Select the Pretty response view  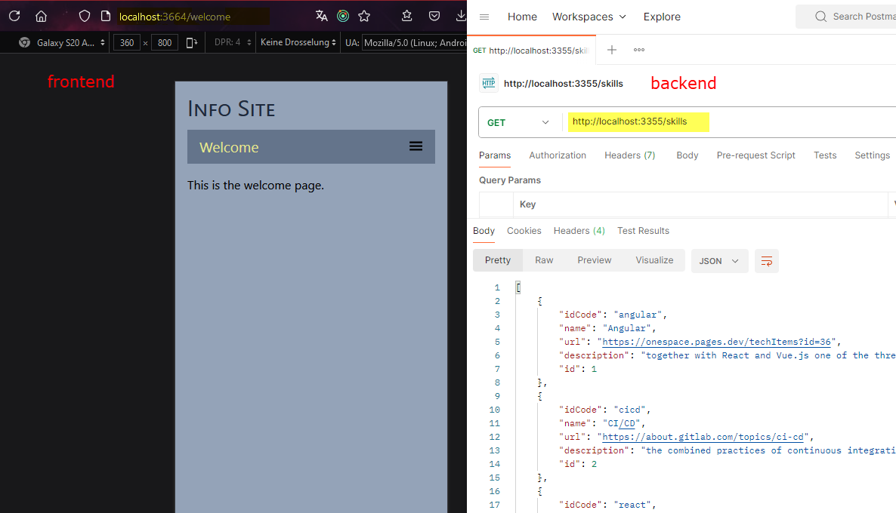point(498,260)
